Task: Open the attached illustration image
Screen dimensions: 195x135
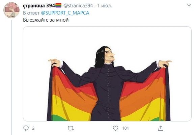Action: pos(107,74)
